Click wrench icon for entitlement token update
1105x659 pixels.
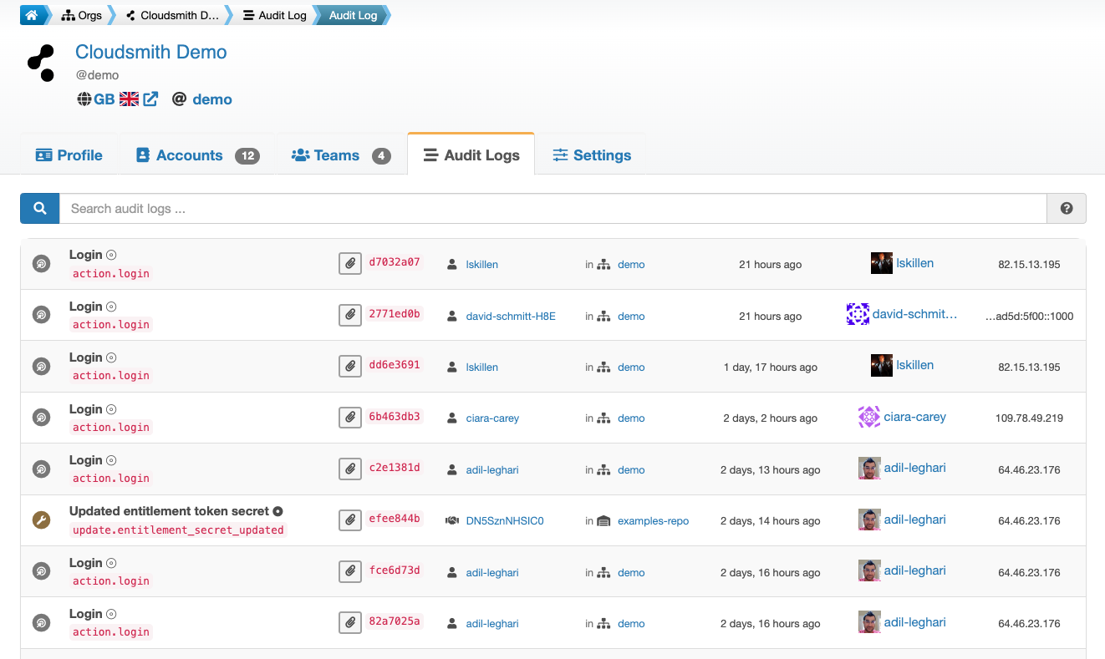(41, 520)
